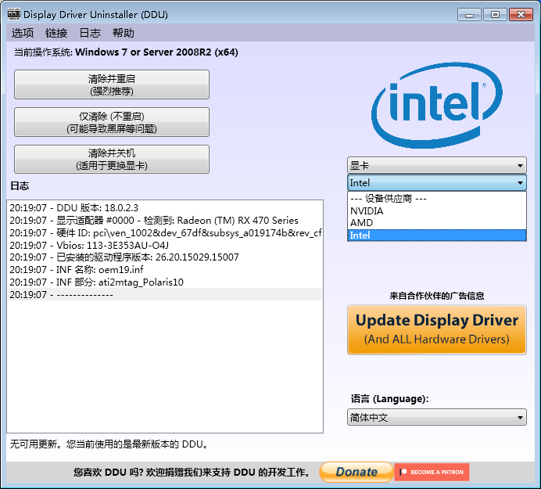This screenshot has width=541, height=489.
Task: Select log line INF 名称: oem19.inf
Action: (x=165, y=270)
